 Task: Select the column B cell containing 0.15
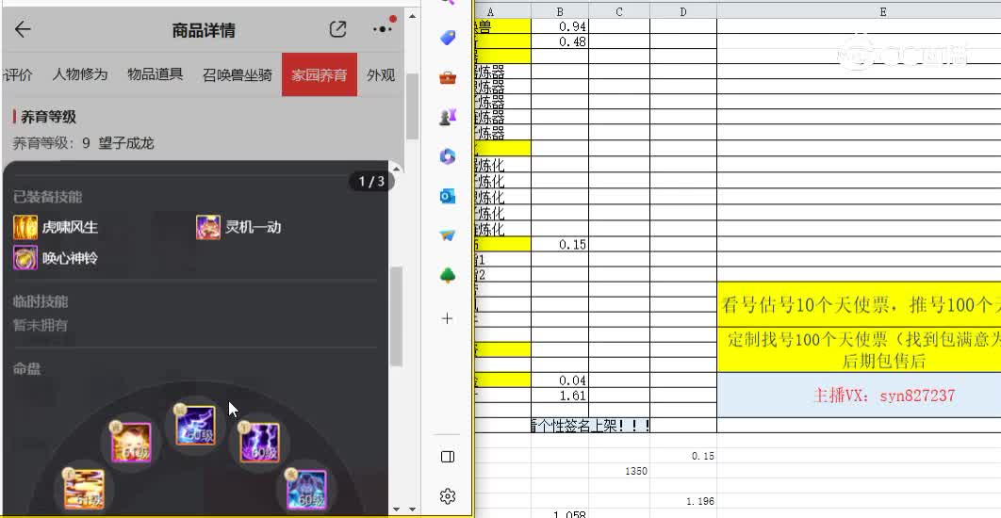click(x=560, y=244)
